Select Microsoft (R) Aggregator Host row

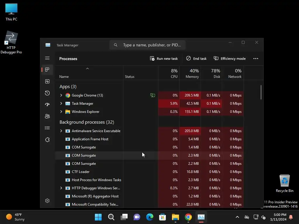(149, 196)
